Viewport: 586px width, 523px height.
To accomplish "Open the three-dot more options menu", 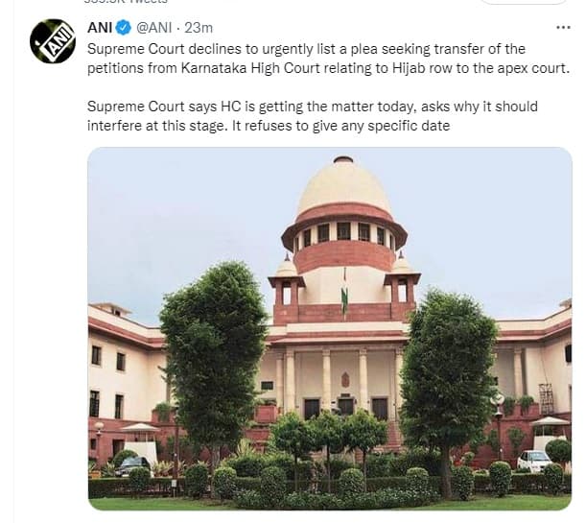I will 563,27.
